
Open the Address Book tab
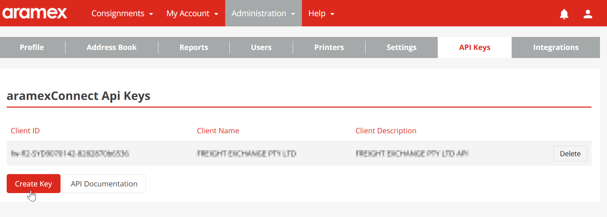(x=112, y=47)
